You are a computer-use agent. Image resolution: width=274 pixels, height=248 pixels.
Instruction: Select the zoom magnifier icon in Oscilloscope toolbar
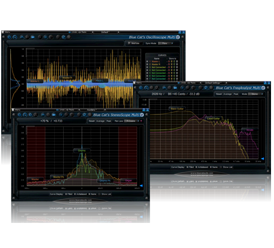(15, 37)
